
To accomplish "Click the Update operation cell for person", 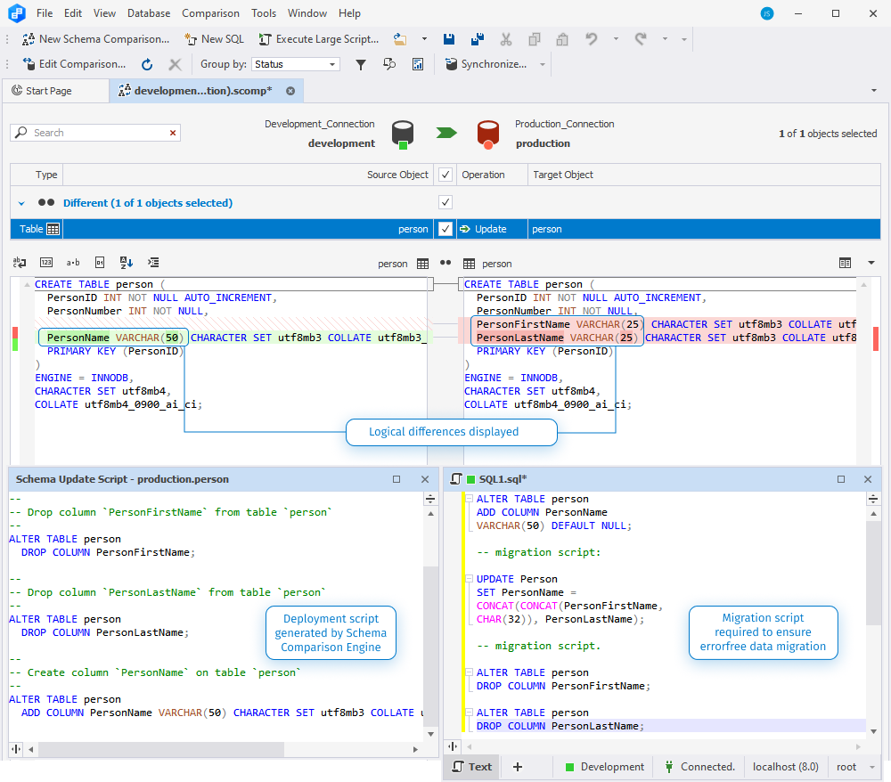I will [492, 229].
